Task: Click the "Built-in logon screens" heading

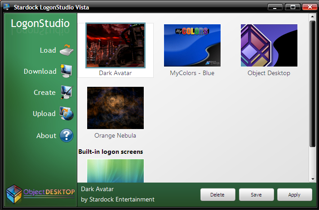Action: [111, 152]
